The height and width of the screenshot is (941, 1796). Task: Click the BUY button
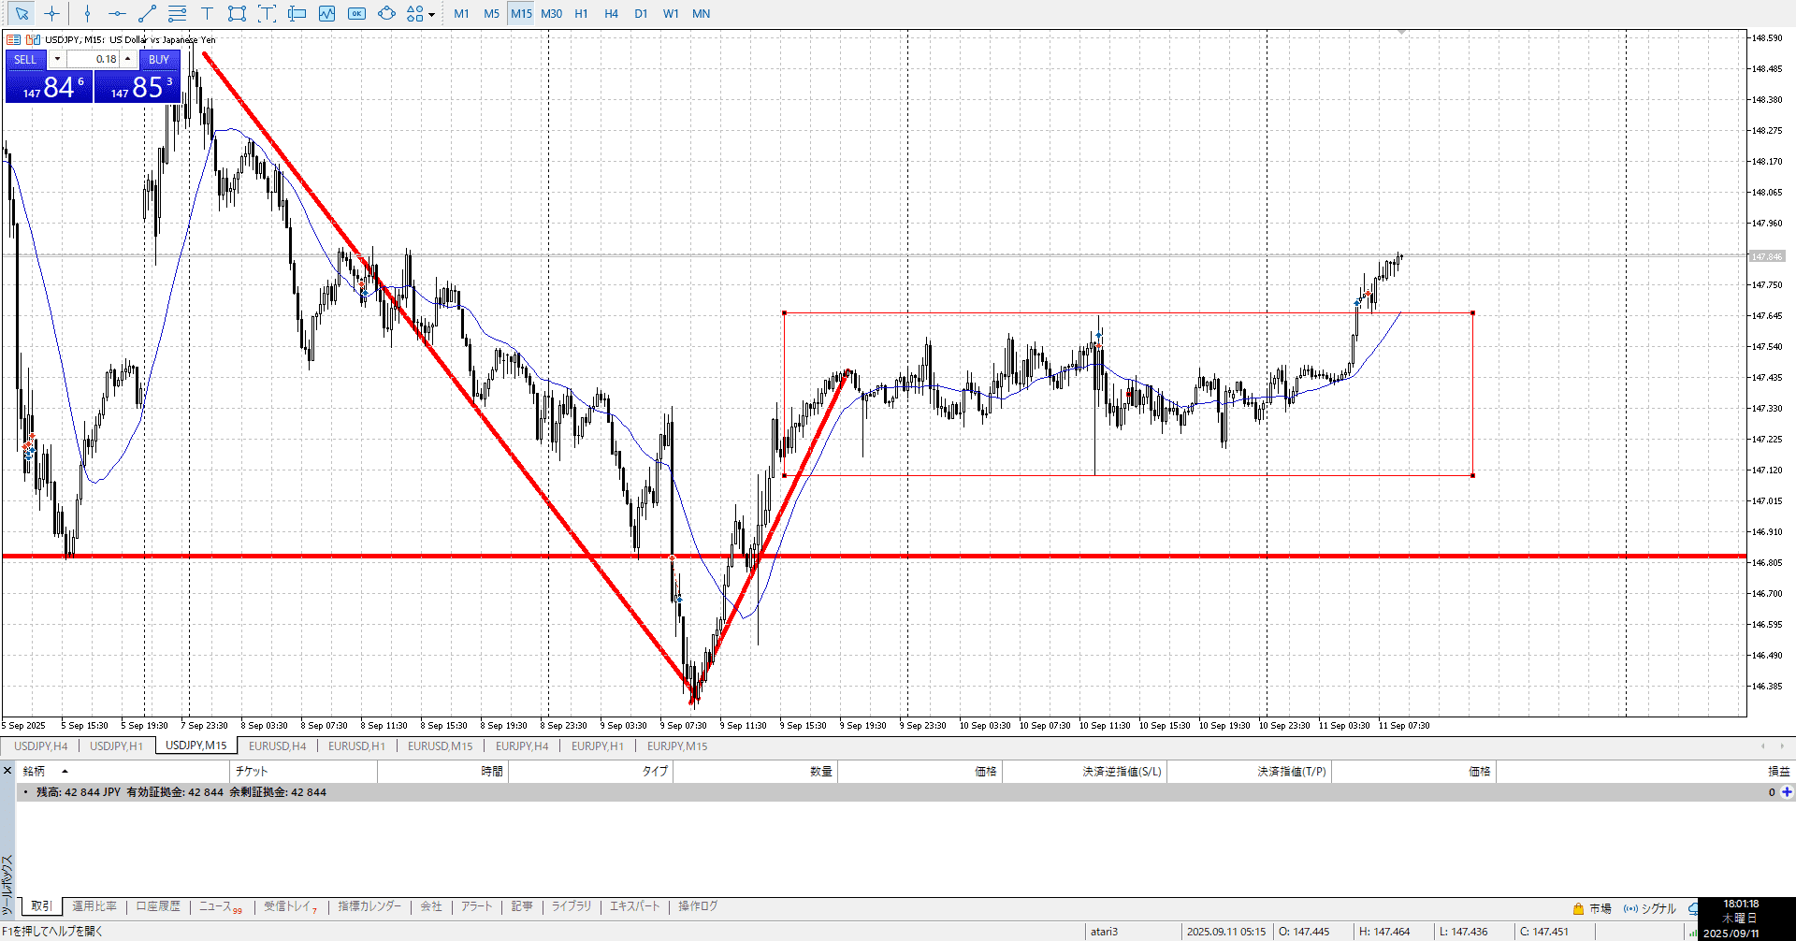tap(159, 59)
